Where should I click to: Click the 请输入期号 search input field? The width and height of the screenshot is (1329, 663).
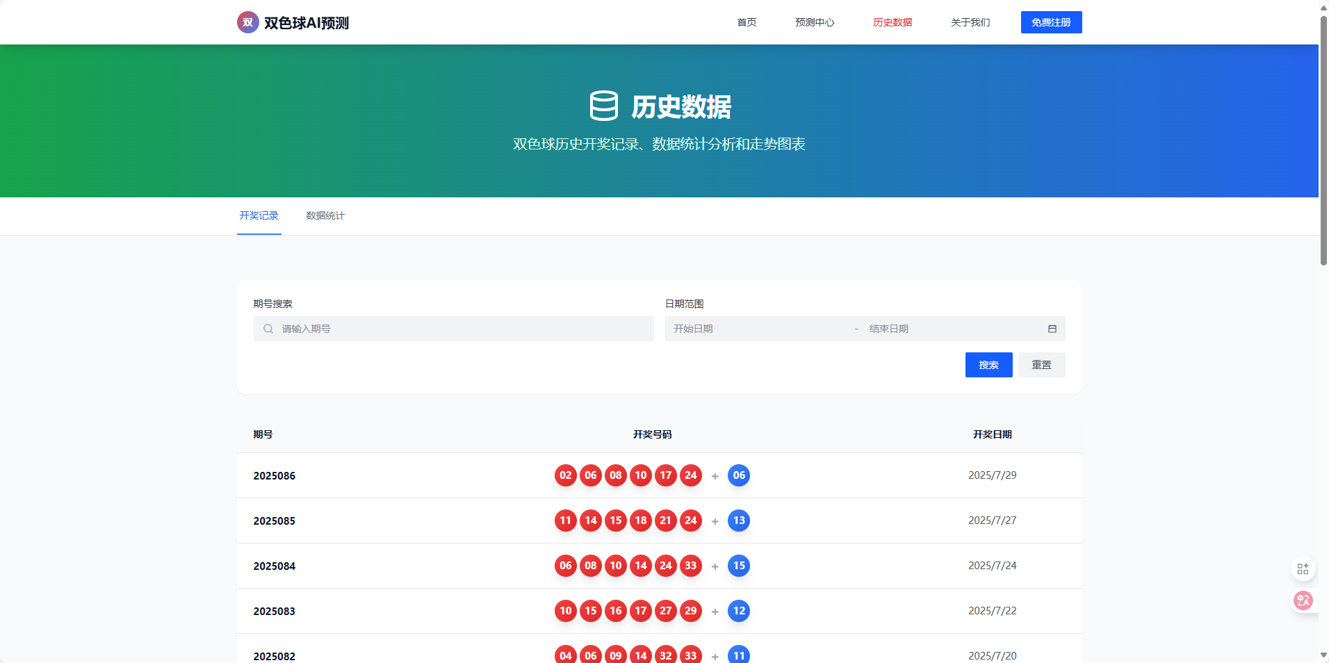452,329
